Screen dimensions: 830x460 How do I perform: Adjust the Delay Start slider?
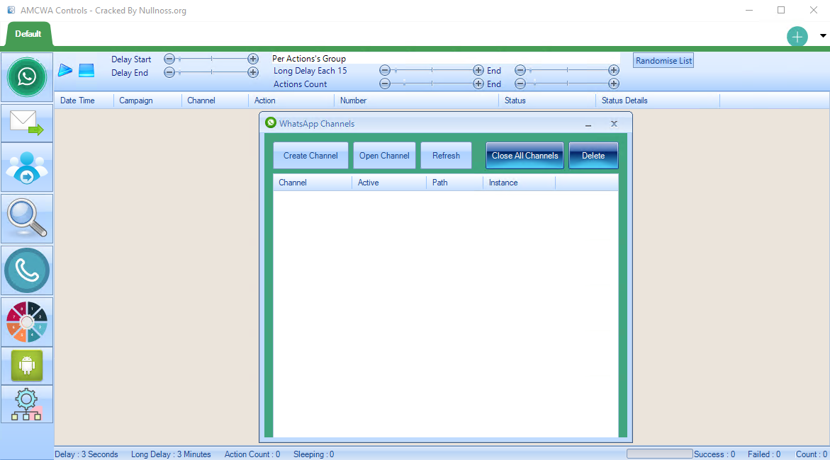[x=211, y=59]
